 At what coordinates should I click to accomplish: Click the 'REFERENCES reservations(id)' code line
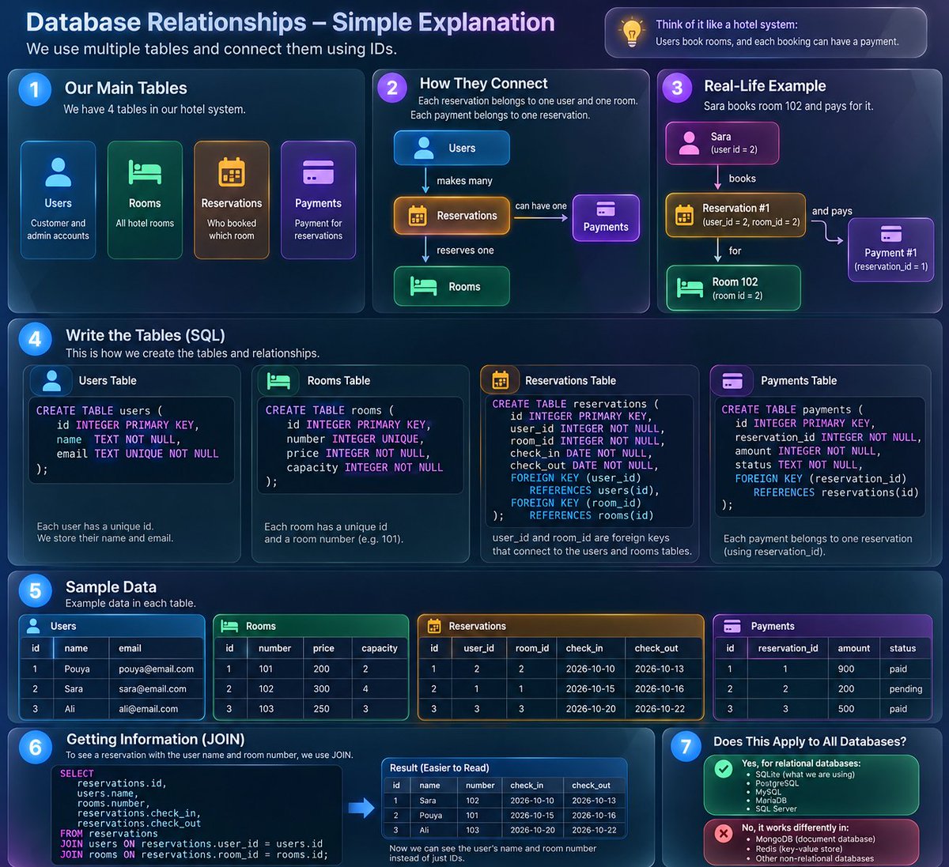836,492
